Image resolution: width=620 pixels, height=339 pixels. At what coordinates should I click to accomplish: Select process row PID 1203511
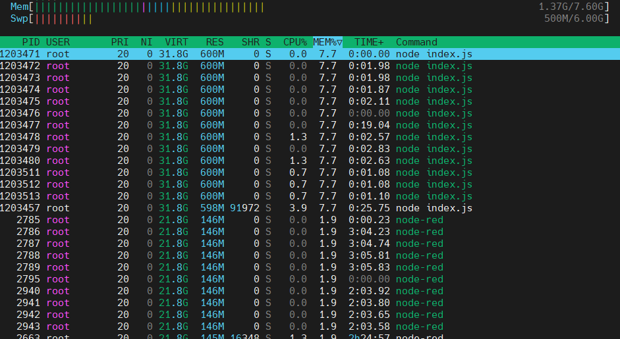pos(310,172)
